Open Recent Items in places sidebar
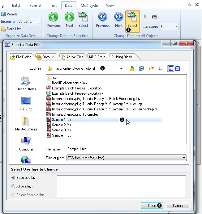This screenshot has width=202, height=214. tap(26, 83)
